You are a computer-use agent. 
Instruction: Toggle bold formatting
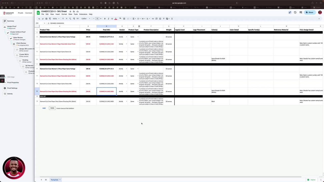(105, 18)
